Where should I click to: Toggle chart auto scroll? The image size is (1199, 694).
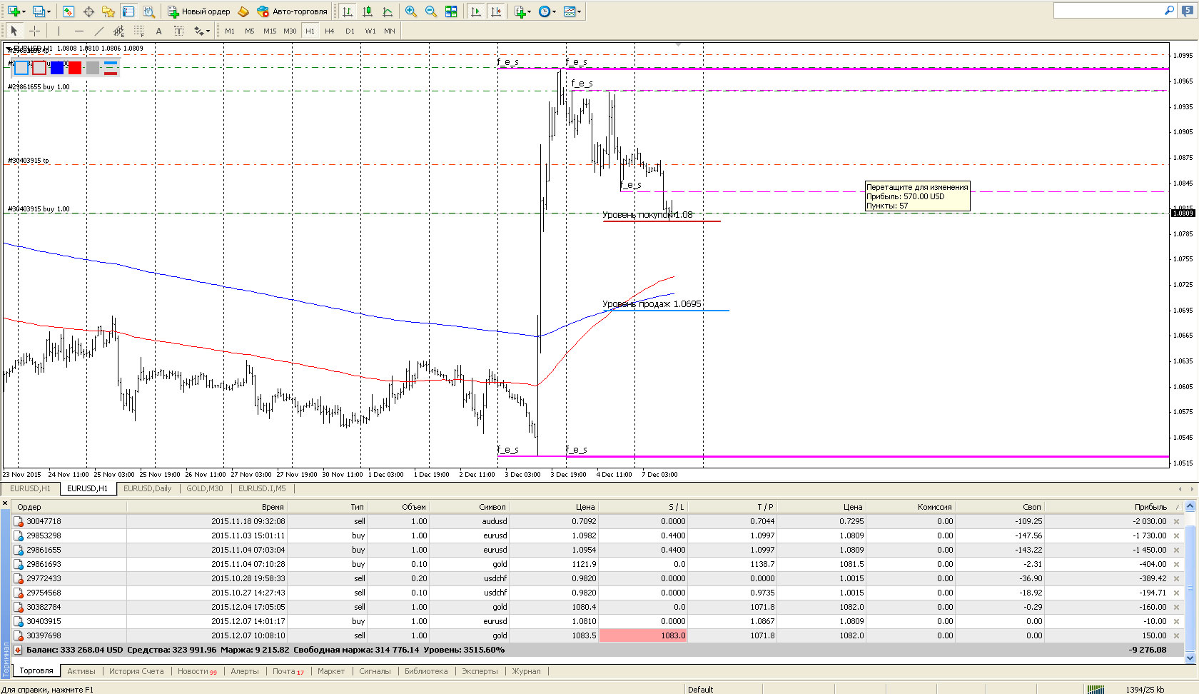(x=476, y=11)
